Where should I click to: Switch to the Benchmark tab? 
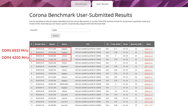tap(81, 4)
